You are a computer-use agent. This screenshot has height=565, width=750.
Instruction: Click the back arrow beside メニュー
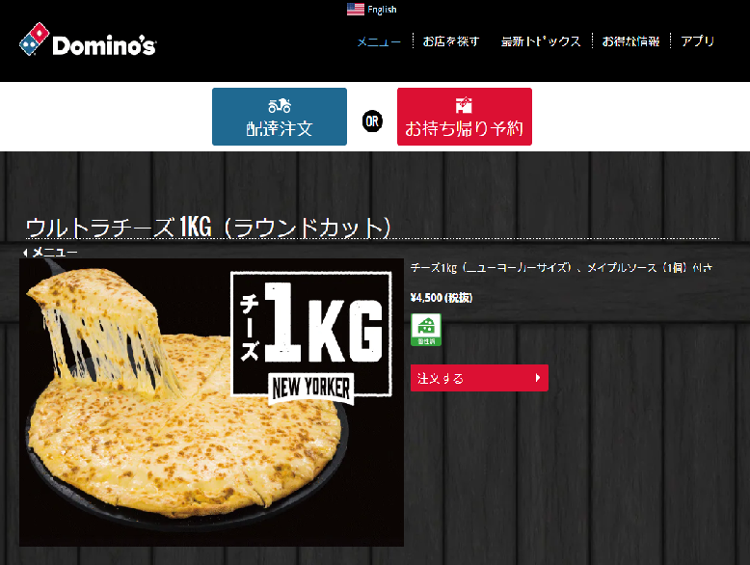[25, 252]
